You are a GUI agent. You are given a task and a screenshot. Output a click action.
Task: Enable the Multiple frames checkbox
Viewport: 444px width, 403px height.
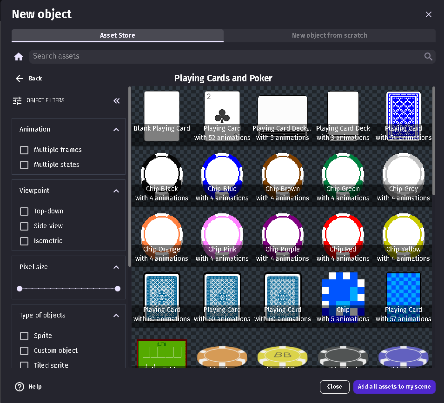click(24, 150)
